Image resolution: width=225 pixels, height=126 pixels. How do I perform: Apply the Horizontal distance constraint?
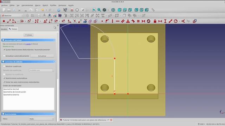point(160,21)
